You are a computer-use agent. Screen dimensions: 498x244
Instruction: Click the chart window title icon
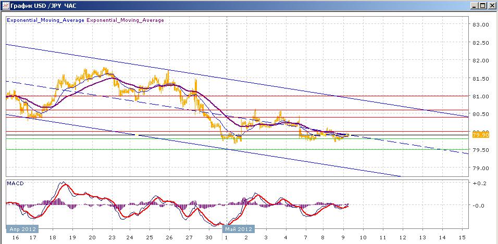click(5, 5)
